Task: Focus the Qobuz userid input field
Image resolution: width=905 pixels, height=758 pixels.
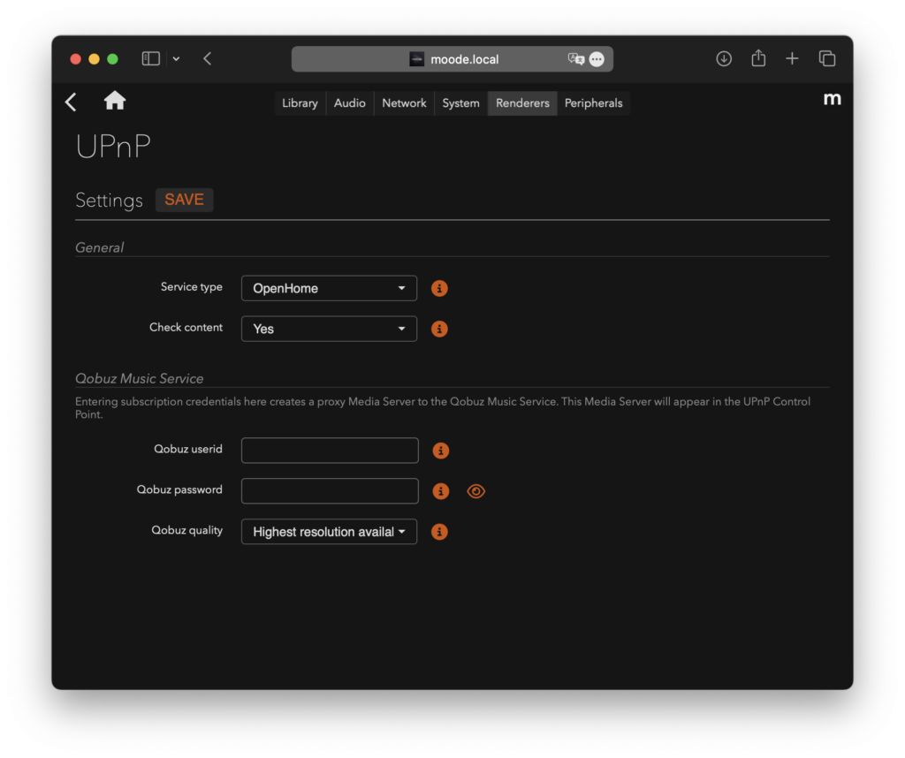Action: (x=330, y=451)
